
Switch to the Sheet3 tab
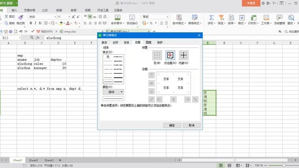[49, 160]
